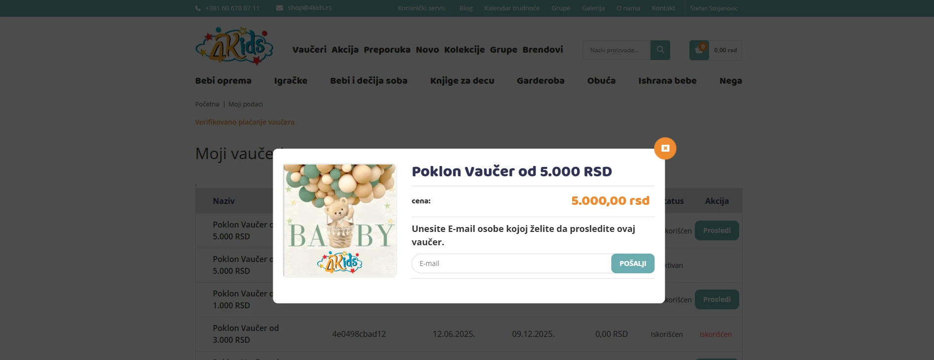The width and height of the screenshot is (934, 360).
Task: Close the voucher popup with orange X
Action: pyautogui.click(x=665, y=148)
